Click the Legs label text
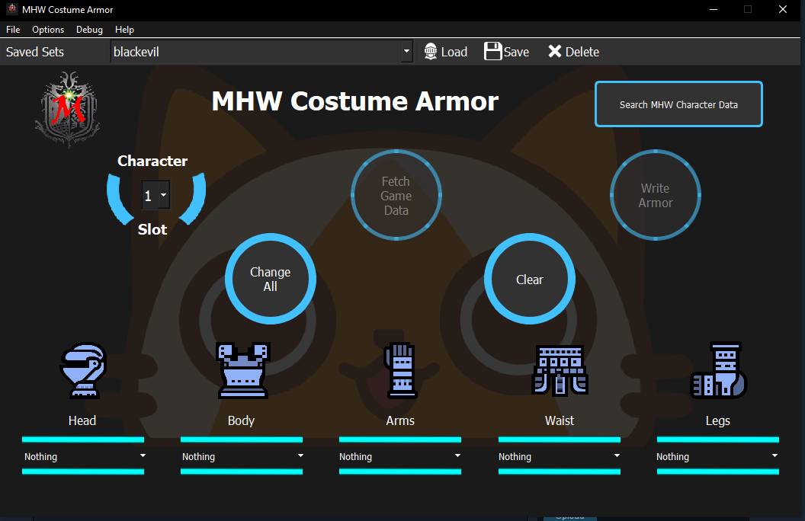 pyautogui.click(x=718, y=420)
